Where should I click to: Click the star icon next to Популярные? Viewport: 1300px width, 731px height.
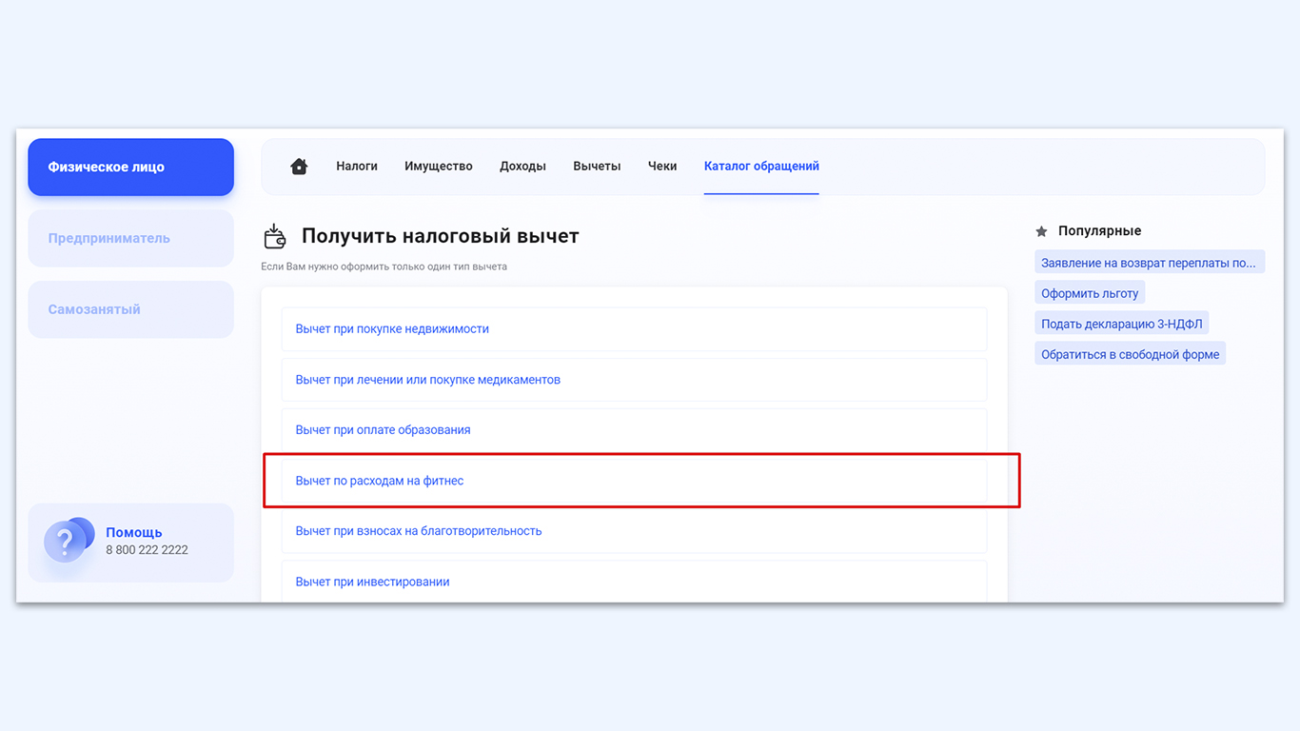click(1041, 231)
